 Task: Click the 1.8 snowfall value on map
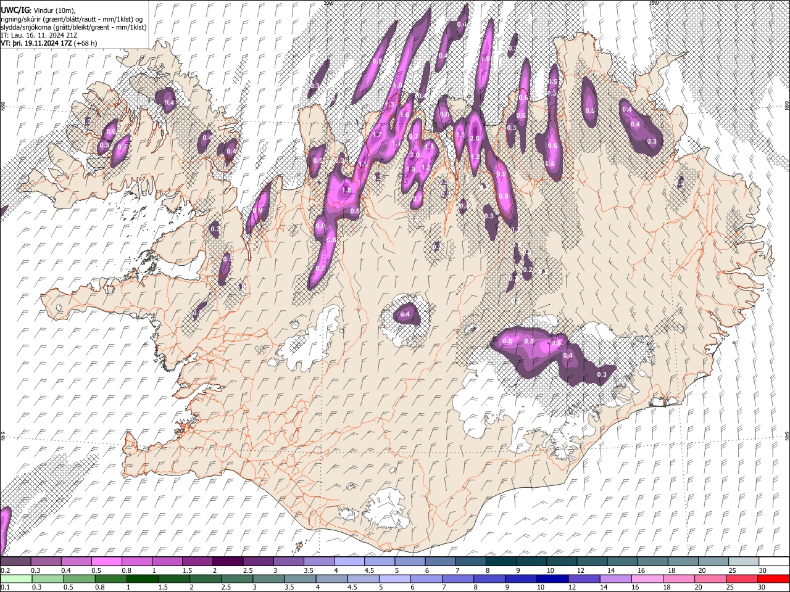point(346,191)
